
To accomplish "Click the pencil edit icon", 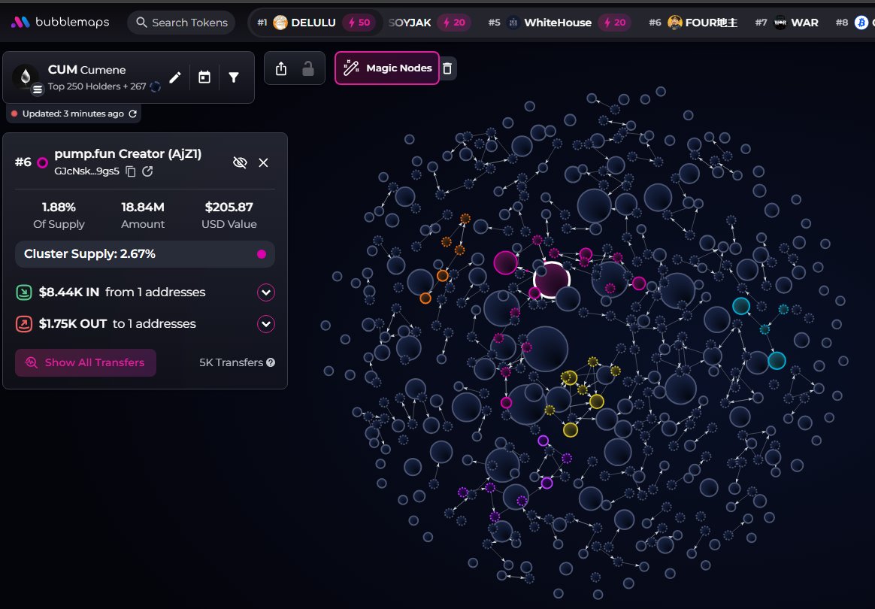I will pos(174,77).
